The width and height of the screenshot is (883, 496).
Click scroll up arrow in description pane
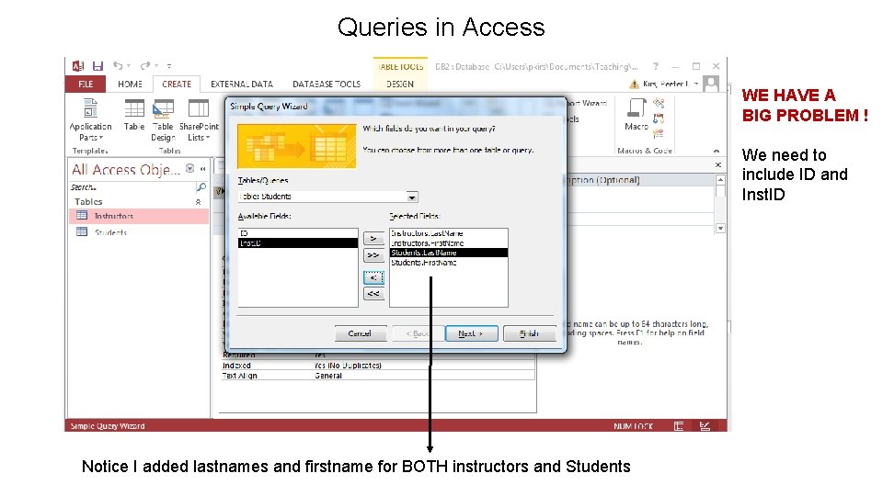tap(720, 179)
